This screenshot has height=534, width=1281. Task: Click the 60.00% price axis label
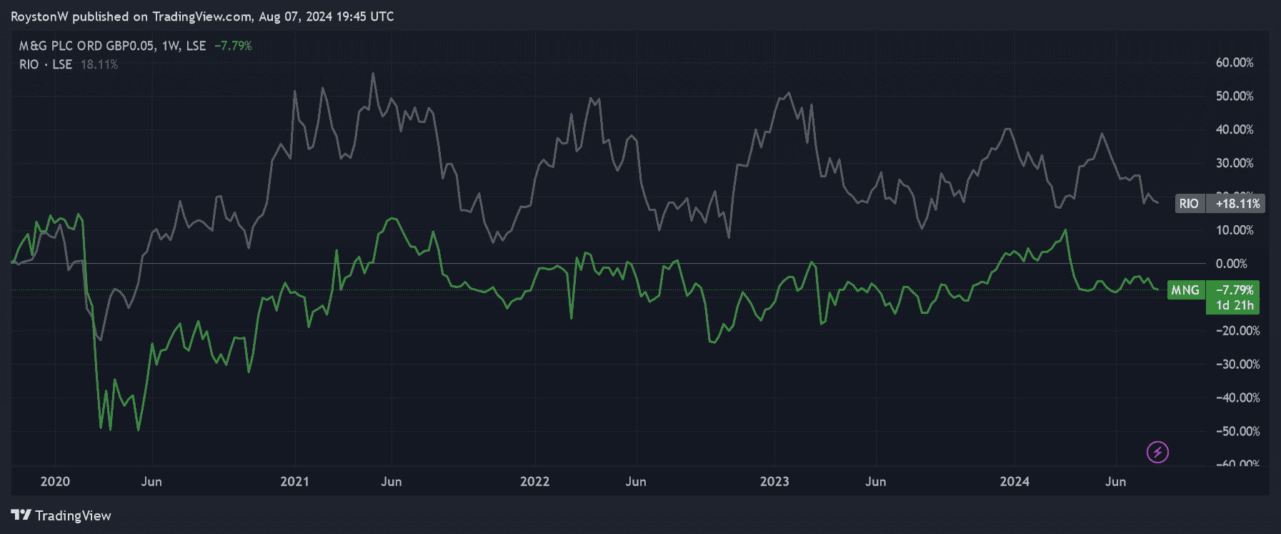(x=1234, y=63)
